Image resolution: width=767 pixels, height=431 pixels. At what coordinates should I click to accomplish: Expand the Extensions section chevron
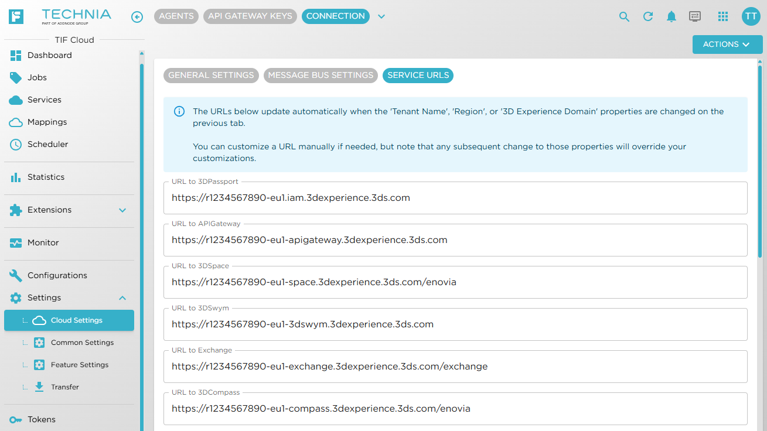click(122, 210)
